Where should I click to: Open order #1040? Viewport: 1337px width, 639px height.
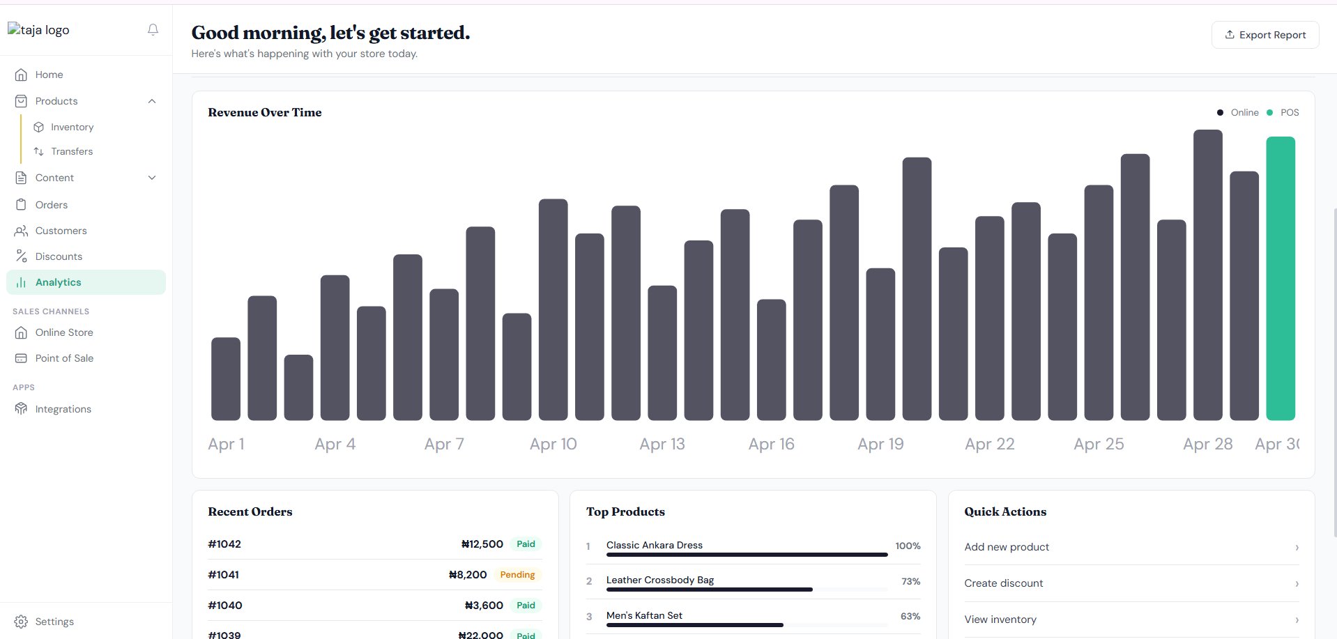[375, 606]
